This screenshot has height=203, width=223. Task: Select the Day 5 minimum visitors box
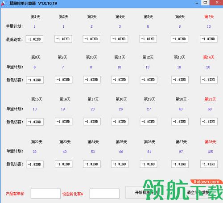click(148, 39)
